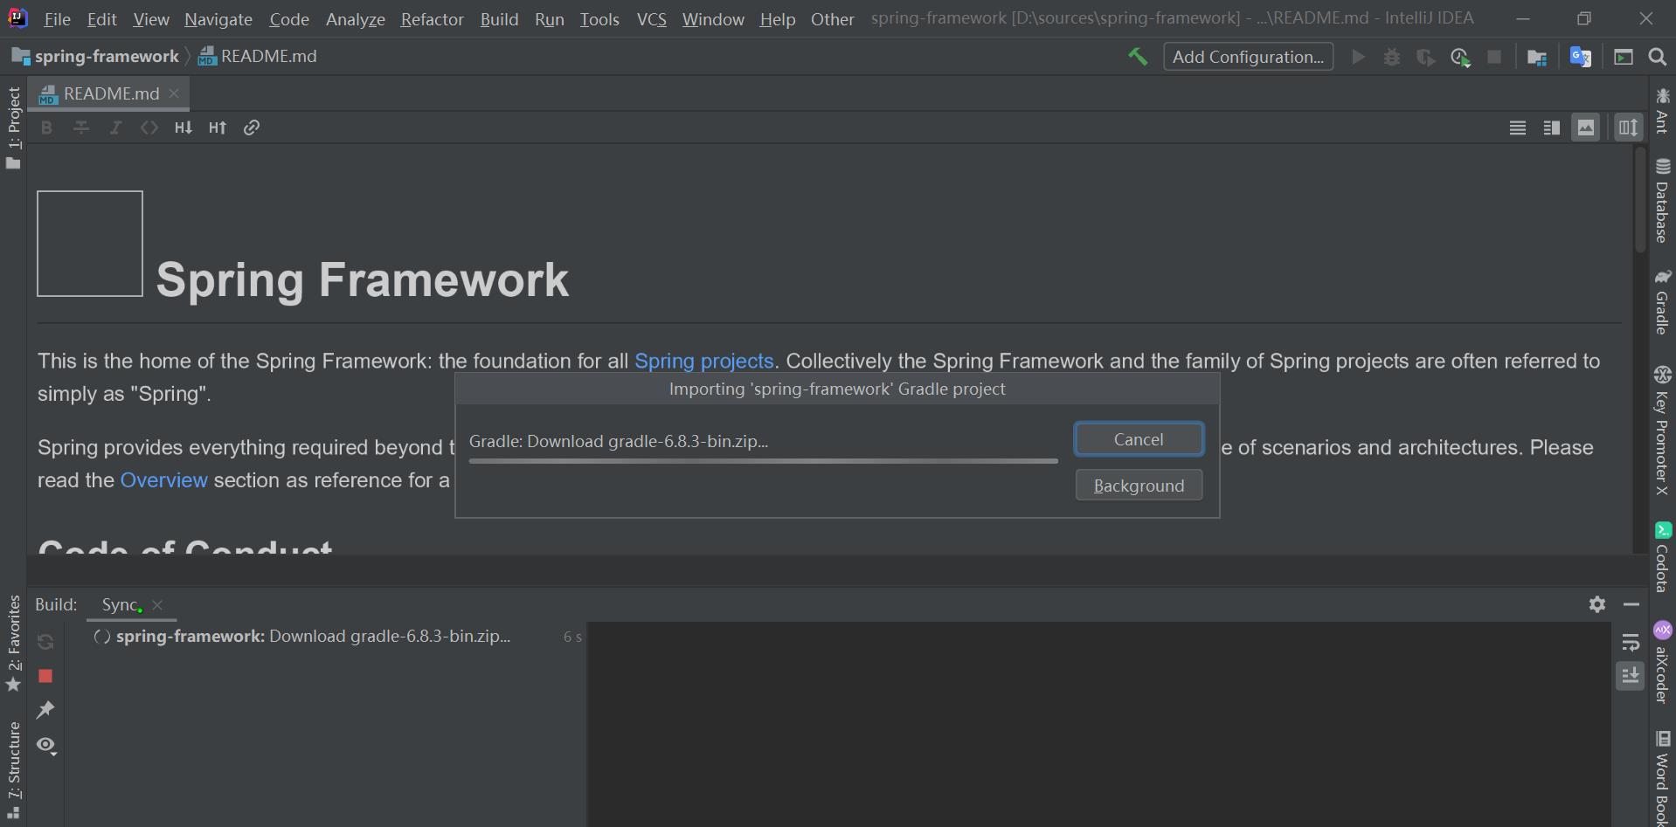Send Gradle import to Background
Image resolution: width=1676 pixels, height=827 pixels.
(x=1139, y=486)
